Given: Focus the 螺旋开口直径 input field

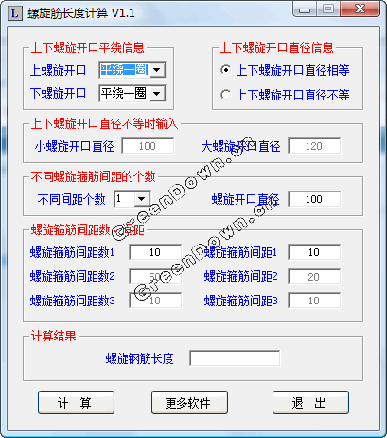Looking at the screenshot, I should (314, 199).
